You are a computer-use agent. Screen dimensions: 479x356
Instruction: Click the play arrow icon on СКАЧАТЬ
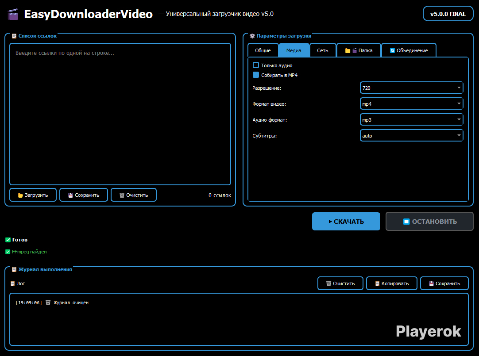tap(330, 222)
